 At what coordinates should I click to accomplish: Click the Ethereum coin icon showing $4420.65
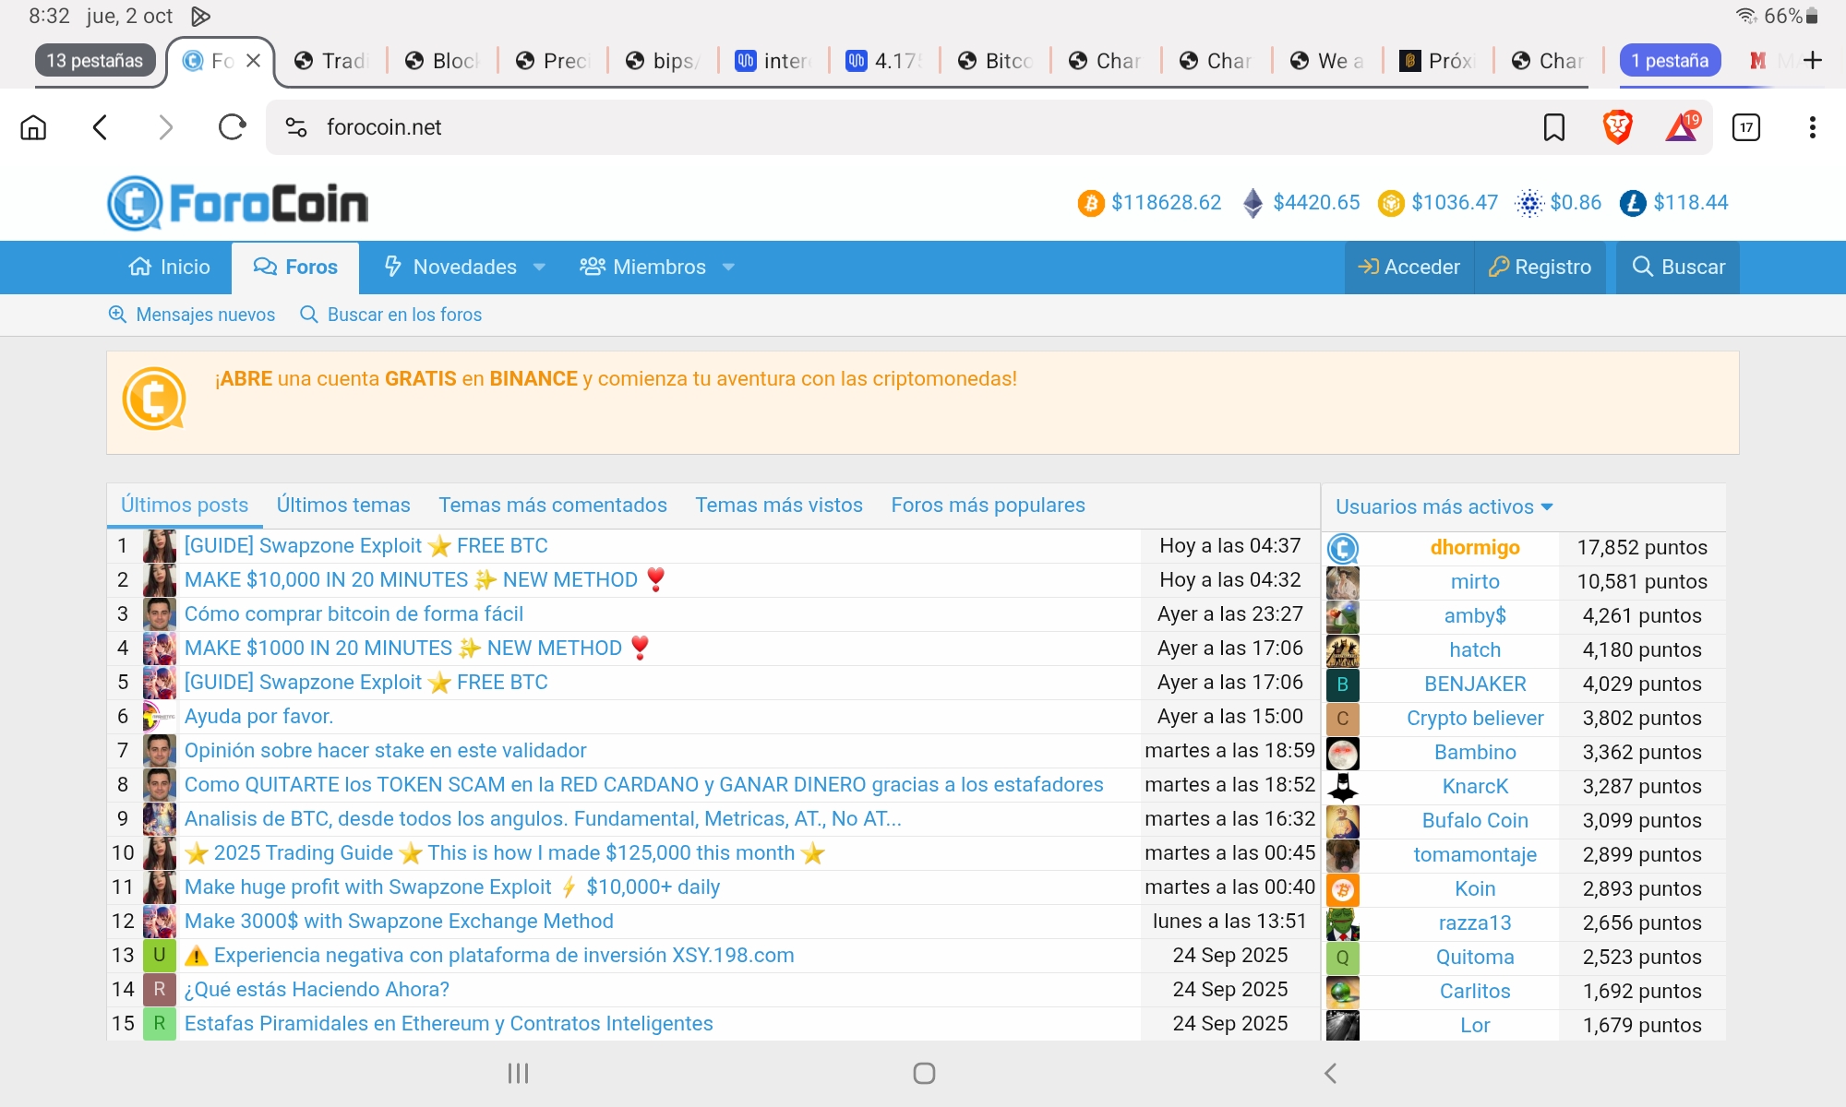click(x=1253, y=202)
